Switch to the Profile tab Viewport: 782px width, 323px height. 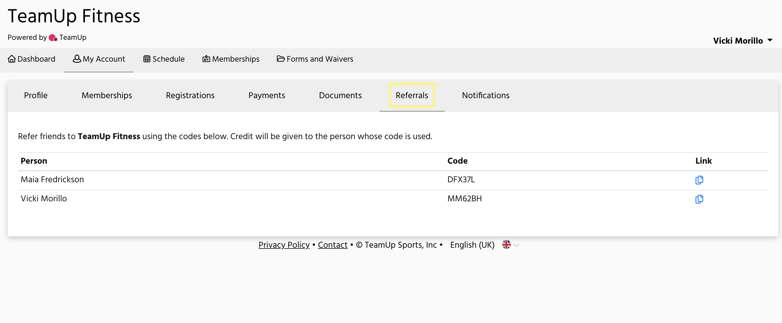36,95
